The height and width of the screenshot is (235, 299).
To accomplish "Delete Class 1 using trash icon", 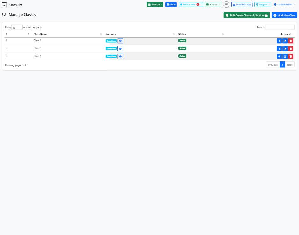I will tap(291, 56).
